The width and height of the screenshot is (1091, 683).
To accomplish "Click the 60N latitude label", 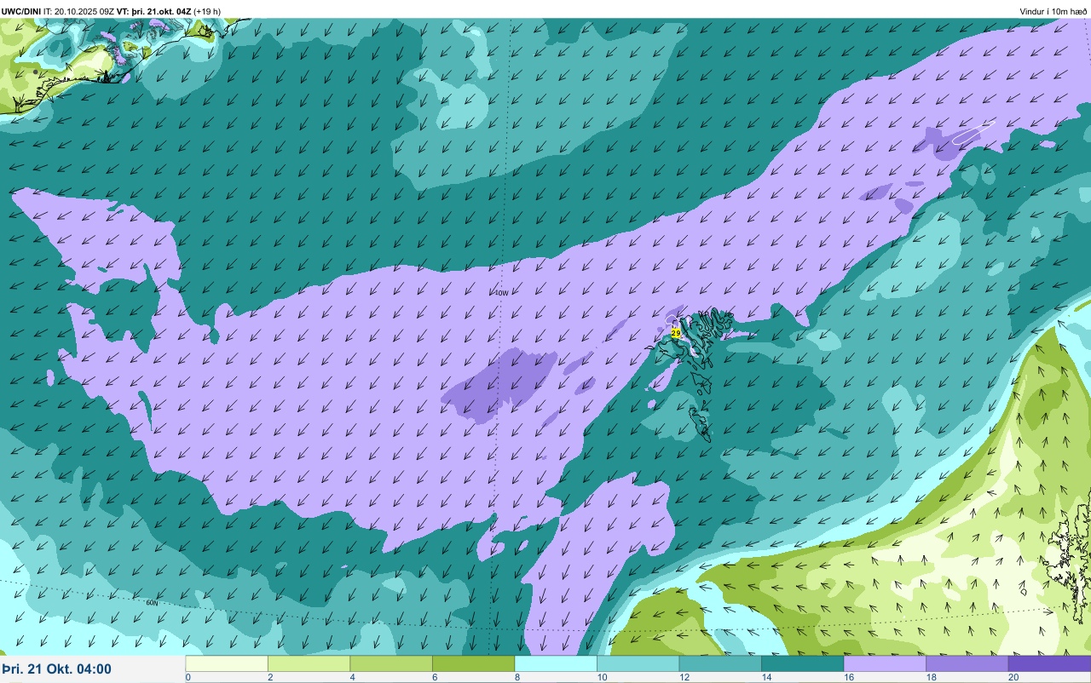I will (x=152, y=602).
